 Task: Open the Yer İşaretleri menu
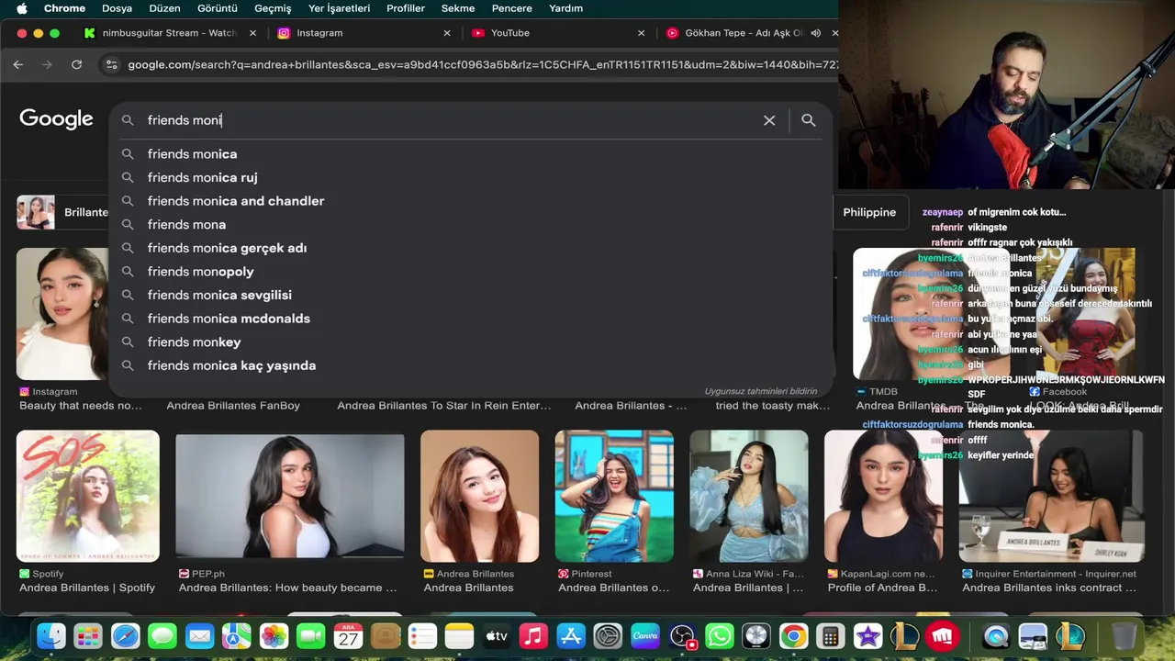pyautogui.click(x=339, y=8)
